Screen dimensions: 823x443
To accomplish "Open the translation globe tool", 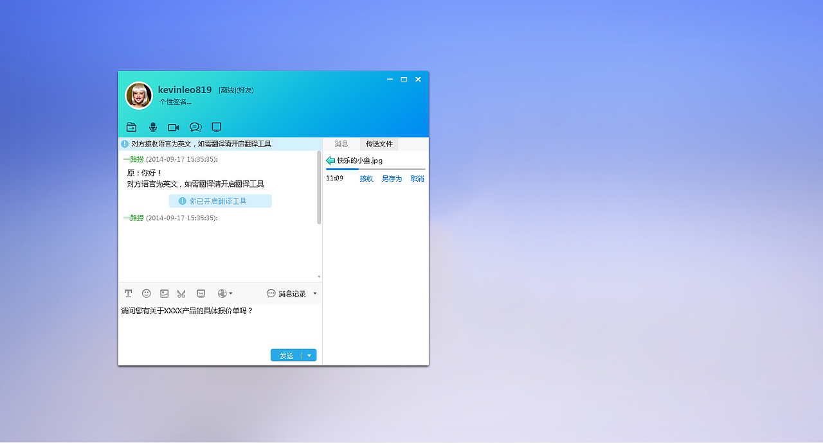I will 221,293.
